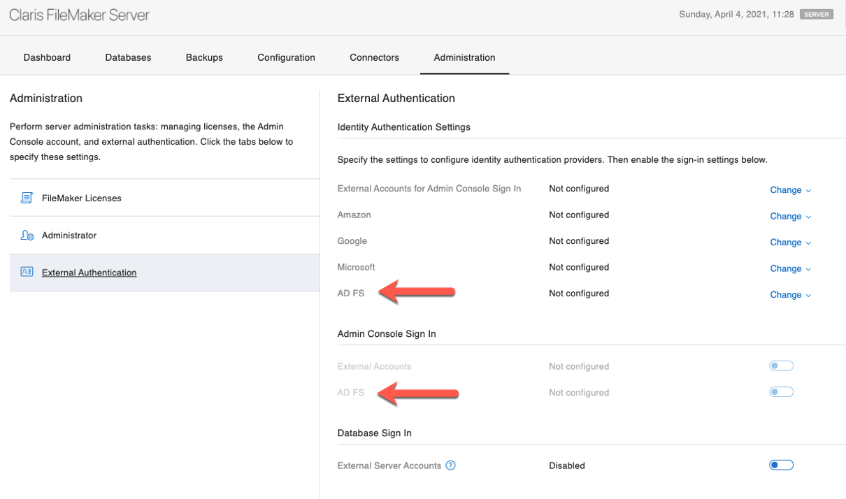The height and width of the screenshot is (499, 846).
Task: Switch to the Connectors tab
Action: pos(374,57)
